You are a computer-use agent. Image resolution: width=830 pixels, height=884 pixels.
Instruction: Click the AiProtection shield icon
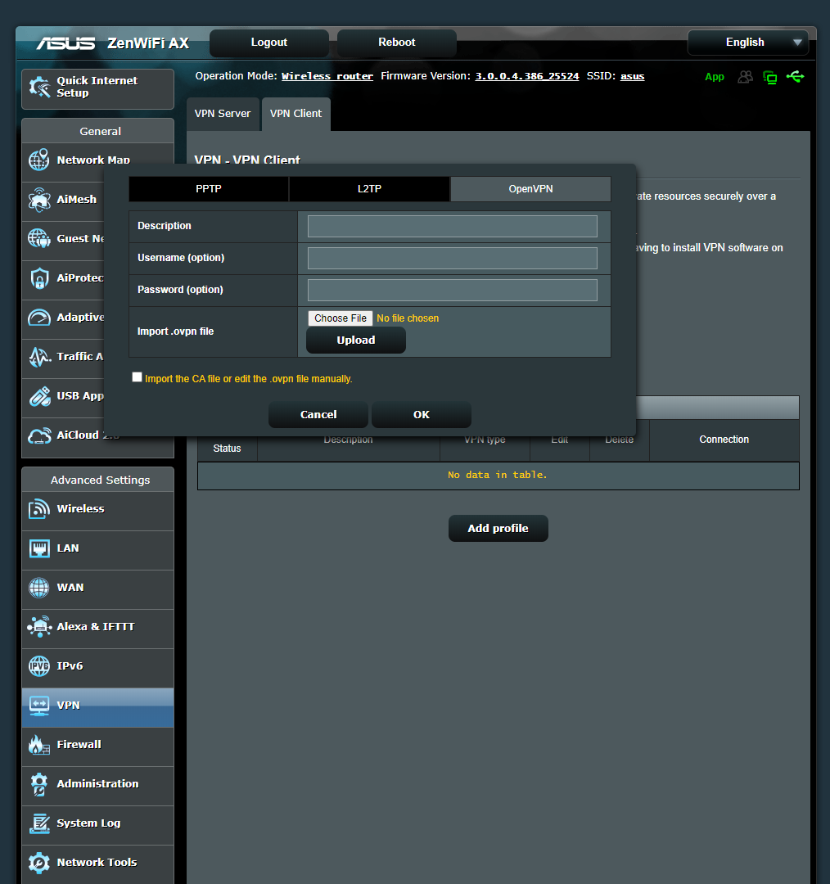pyautogui.click(x=39, y=278)
